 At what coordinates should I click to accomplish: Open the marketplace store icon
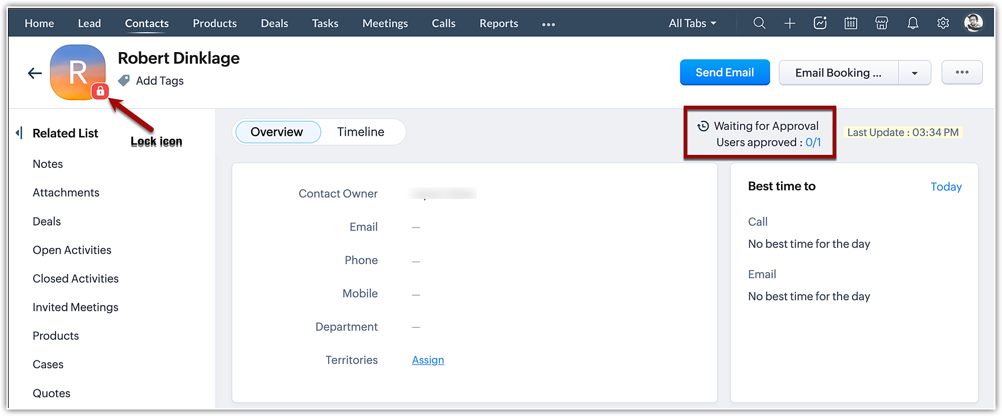tap(882, 23)
